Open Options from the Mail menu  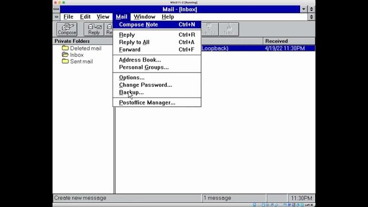click(x=157, y=78)
